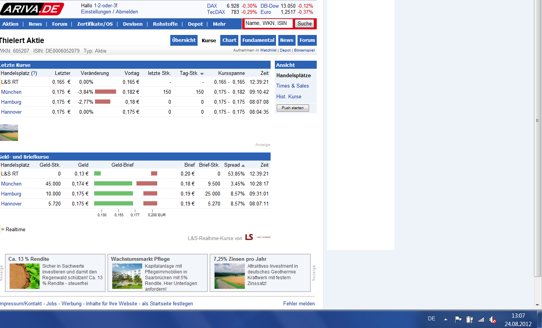Click the page scrollbar down arrow

538,305
